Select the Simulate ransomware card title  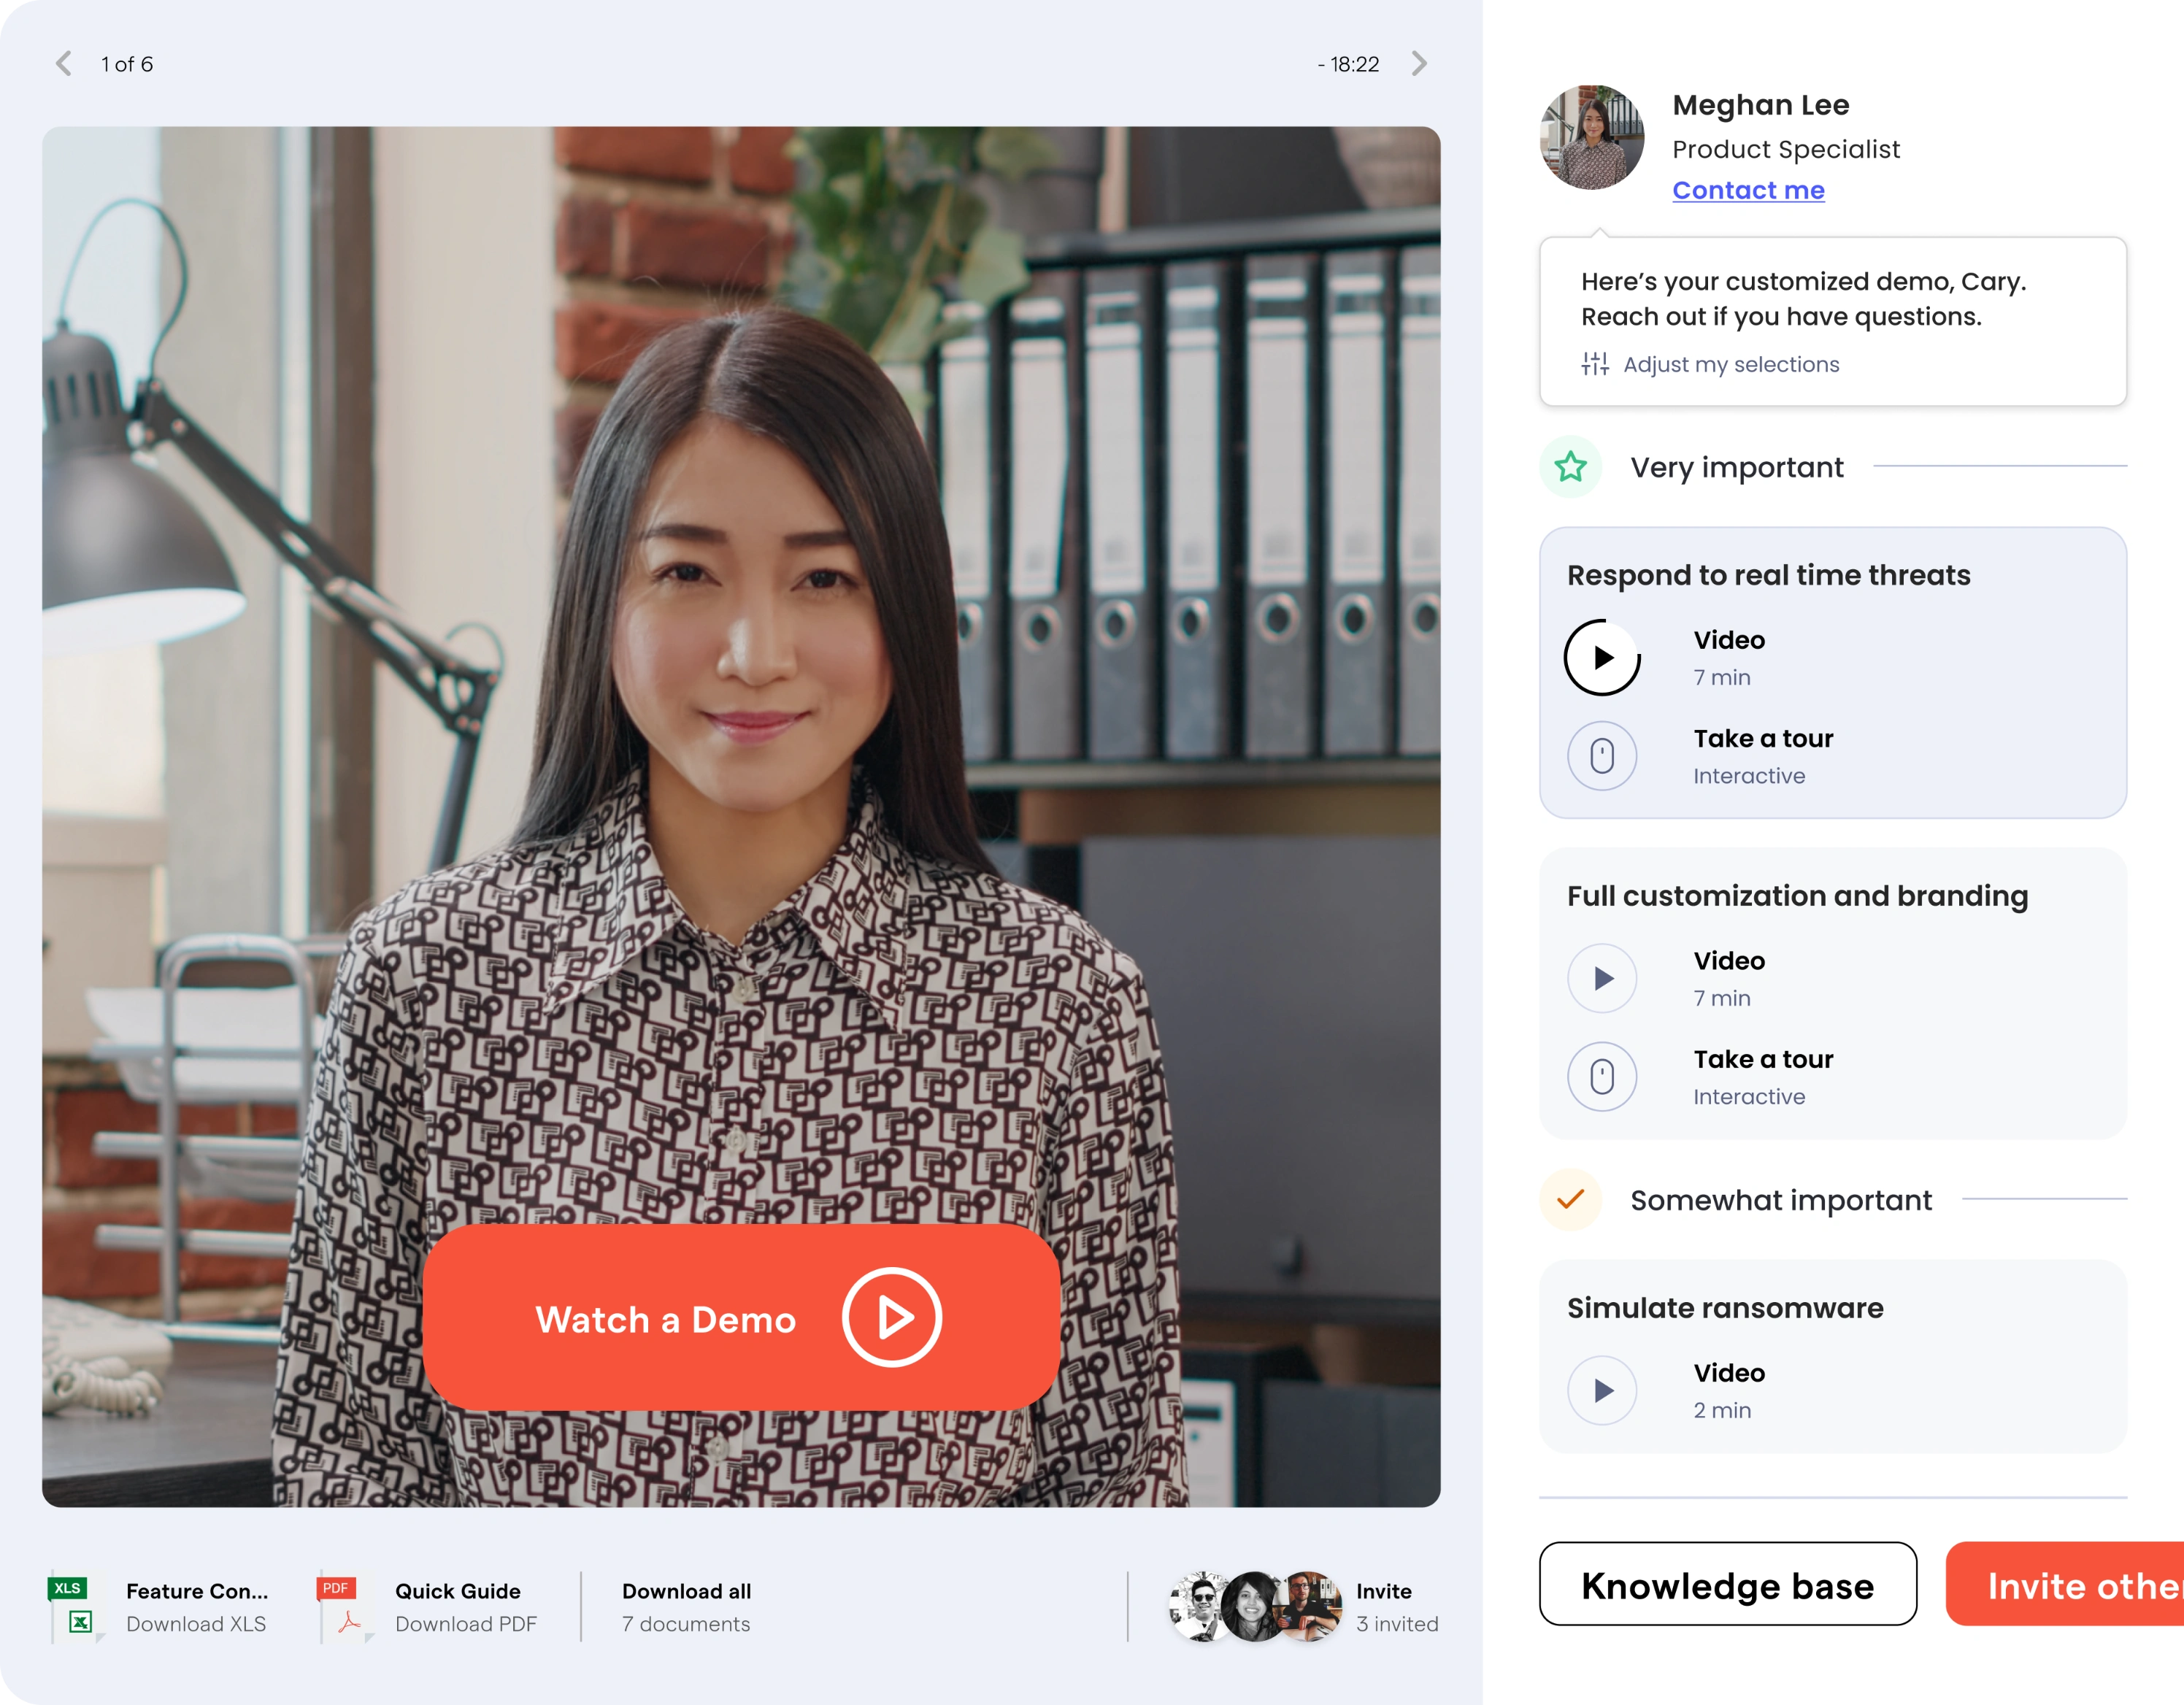click(1725, 1308)
